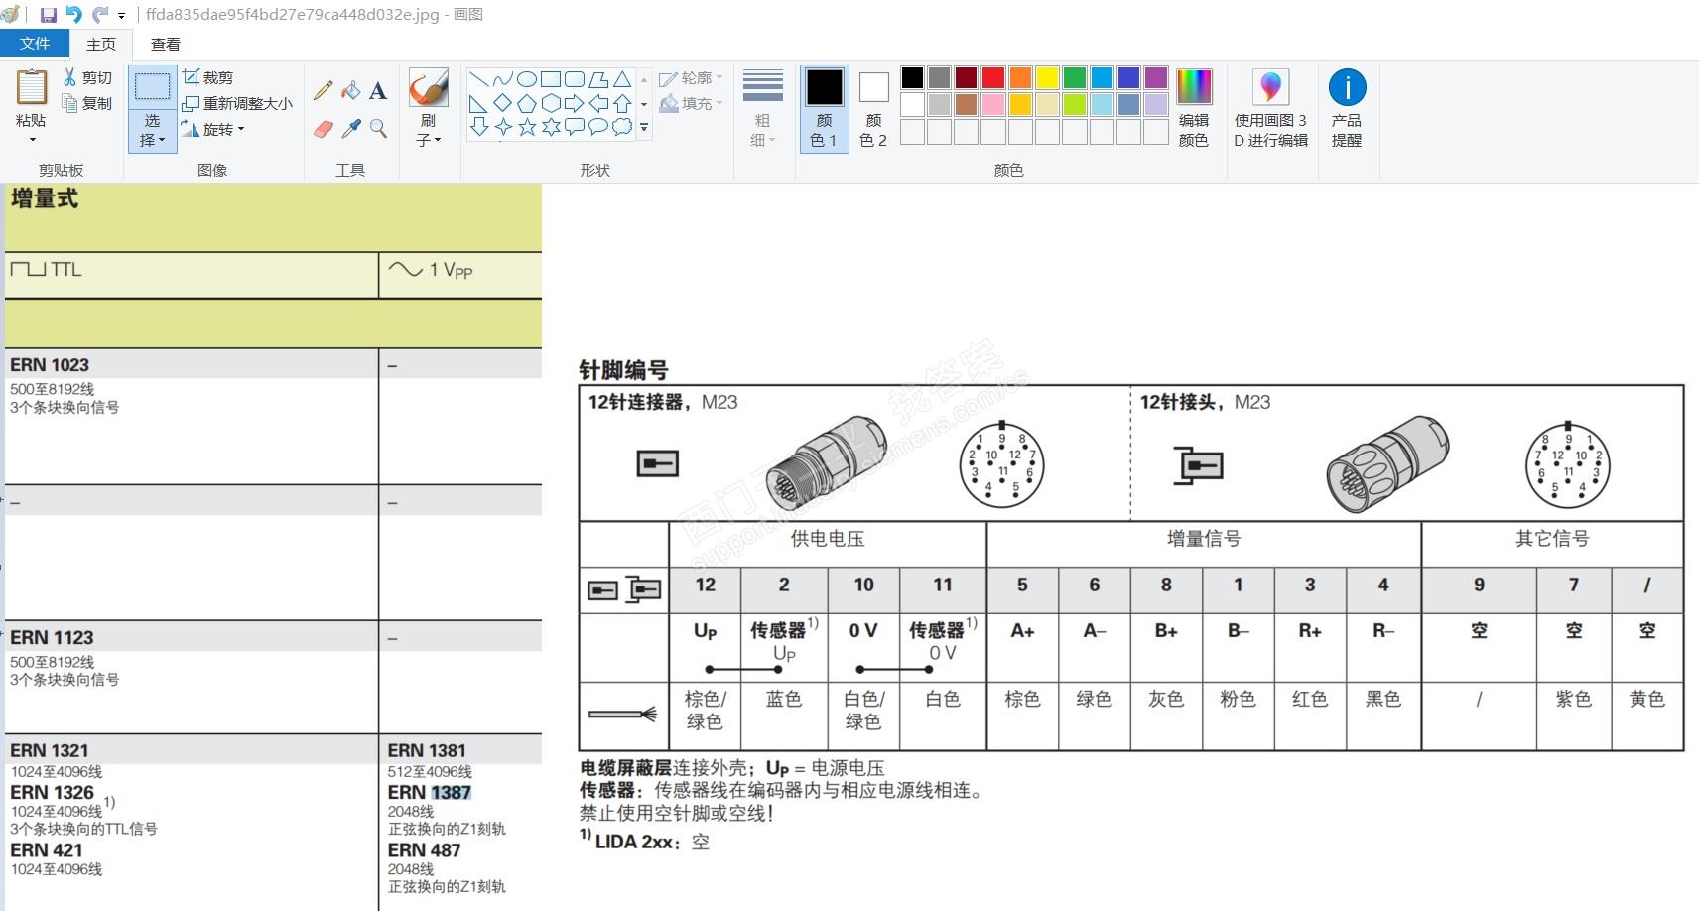Choose the Polygon shape
The image size is (1699, 911).
[x=598, y=80]
